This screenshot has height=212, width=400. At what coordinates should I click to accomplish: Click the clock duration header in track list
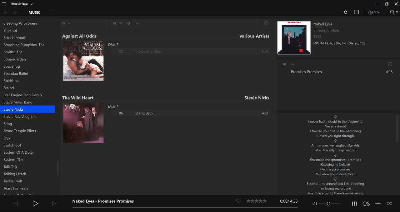coord(266,23)
